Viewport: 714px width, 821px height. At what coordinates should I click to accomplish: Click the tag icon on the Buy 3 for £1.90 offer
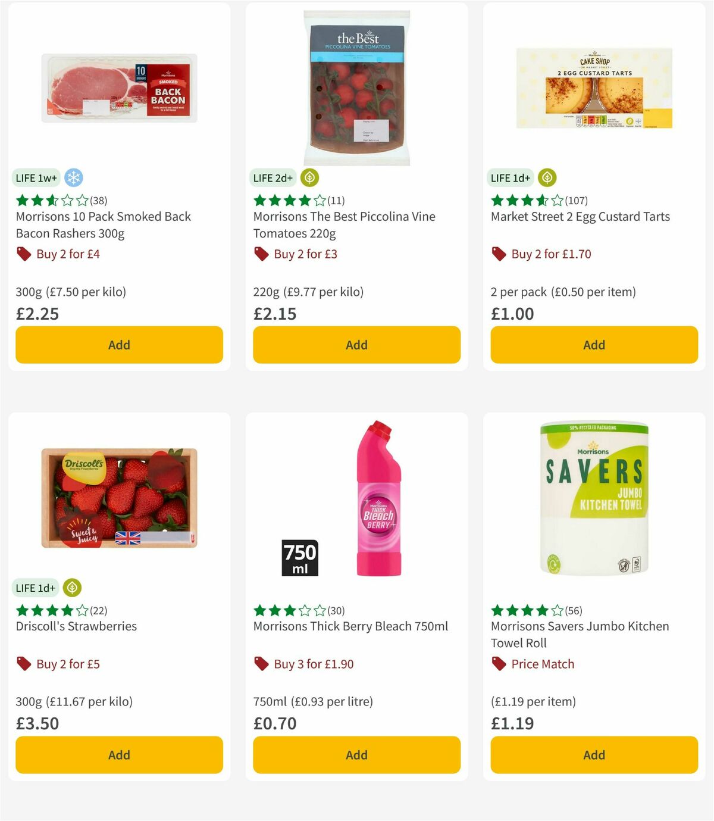click(x=261, y=664)
